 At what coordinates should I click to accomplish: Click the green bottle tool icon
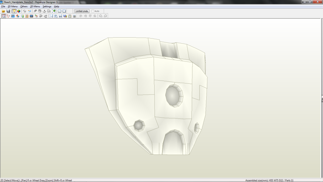click(22, 16)
